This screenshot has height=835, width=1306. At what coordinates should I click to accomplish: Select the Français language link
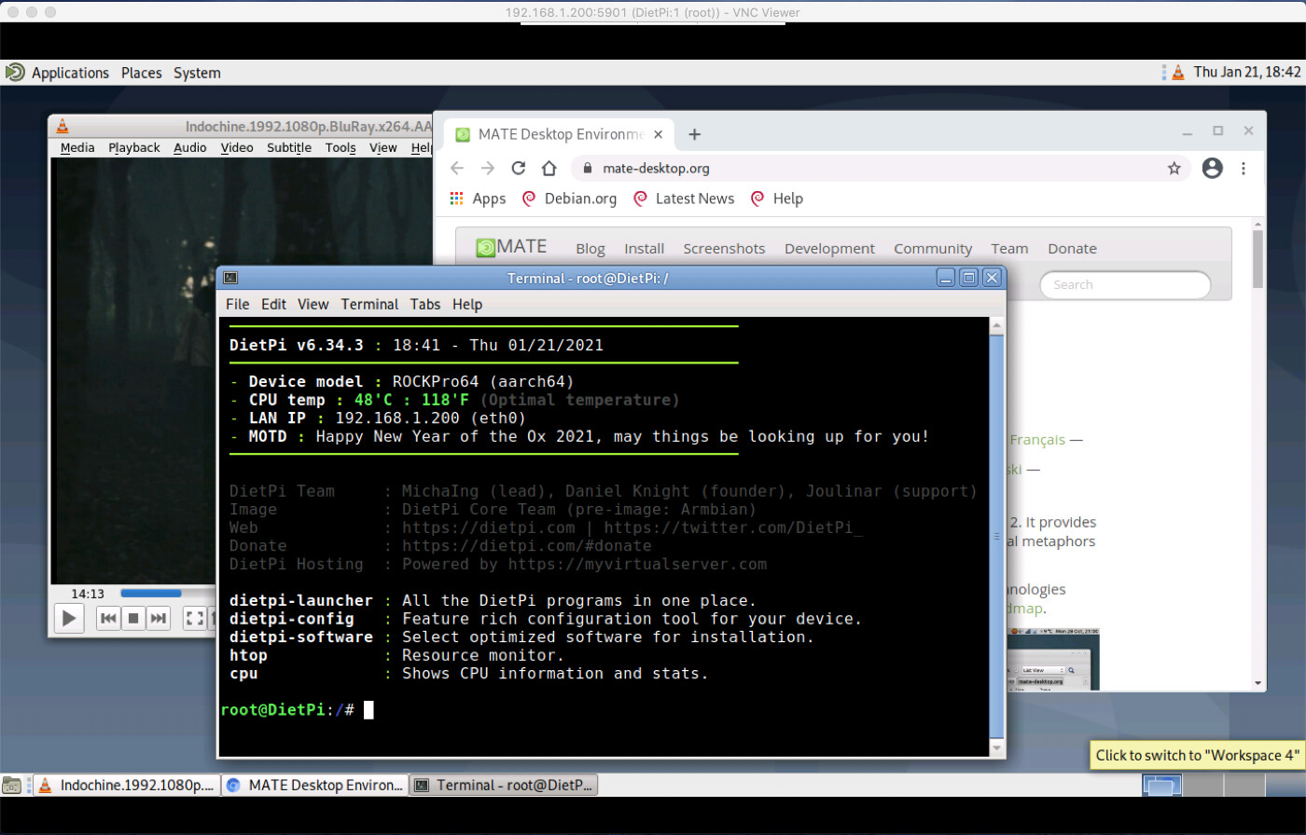pyautogui.click(x=1037, y=440)
